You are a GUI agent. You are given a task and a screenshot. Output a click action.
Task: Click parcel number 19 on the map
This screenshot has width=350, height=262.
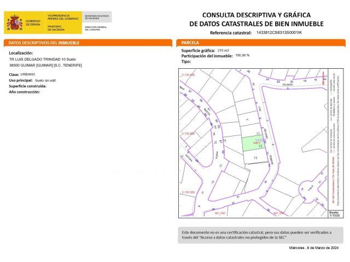pos(224,140)
